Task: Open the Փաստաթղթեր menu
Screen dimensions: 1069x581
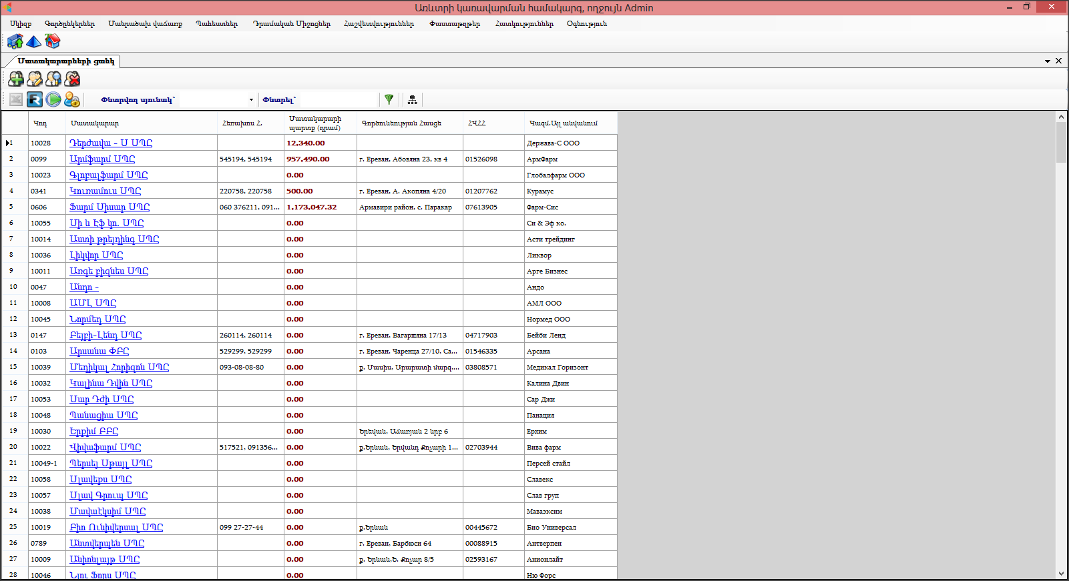Action: click(x=455, y=24)
